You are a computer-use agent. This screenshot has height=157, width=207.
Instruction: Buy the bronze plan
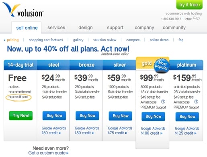87,116
